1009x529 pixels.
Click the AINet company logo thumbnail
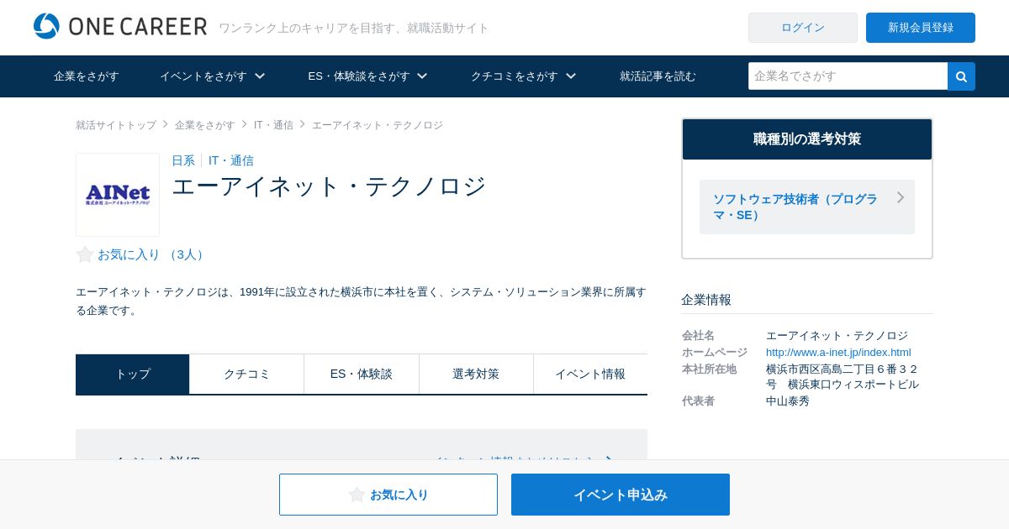click(118, 195)
